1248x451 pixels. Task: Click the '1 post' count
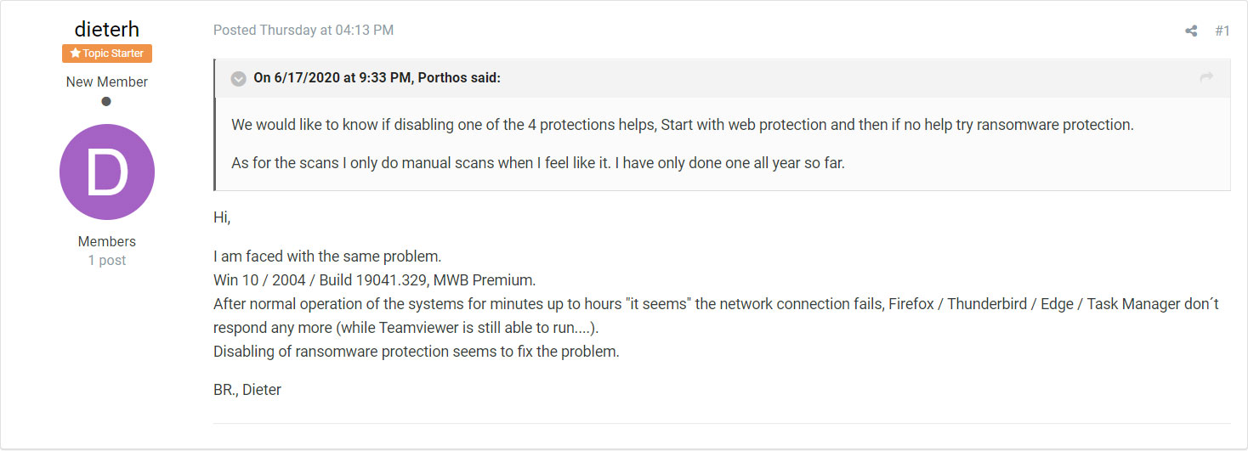tap(107, 261)
